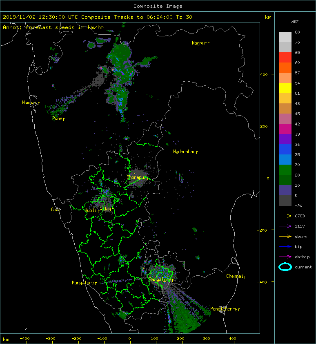This screenshot has width=316, height=344.
Task: Pick the dark grey 5 dBZ swatch
Action: pyautogui.click(x=285, y=200)
